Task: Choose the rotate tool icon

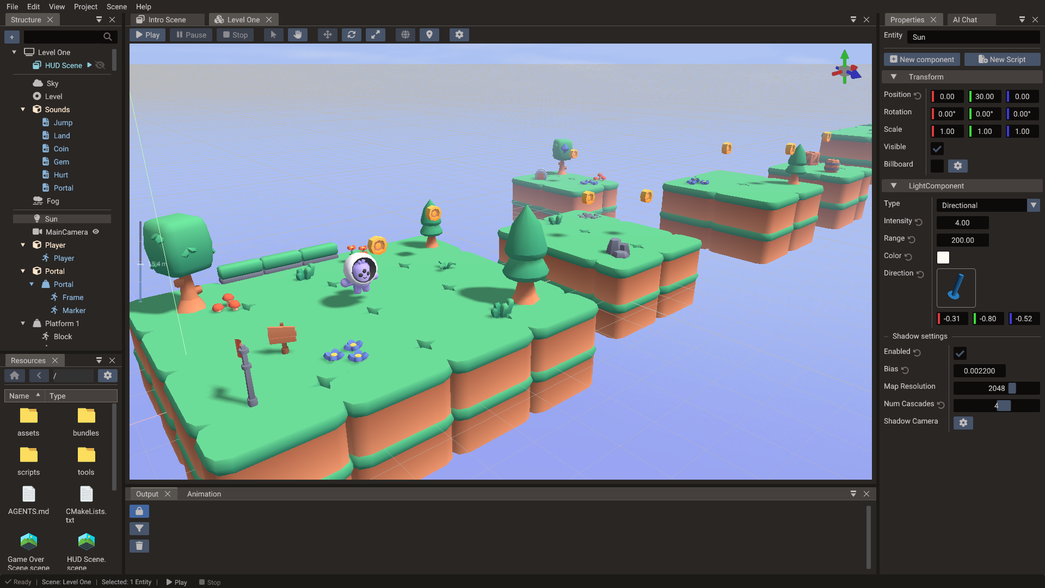Action: (352, 35)
